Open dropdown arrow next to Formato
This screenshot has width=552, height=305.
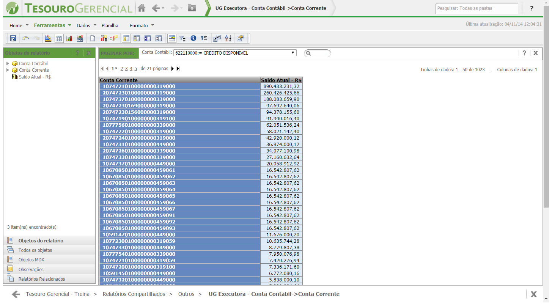click(153, 25)
